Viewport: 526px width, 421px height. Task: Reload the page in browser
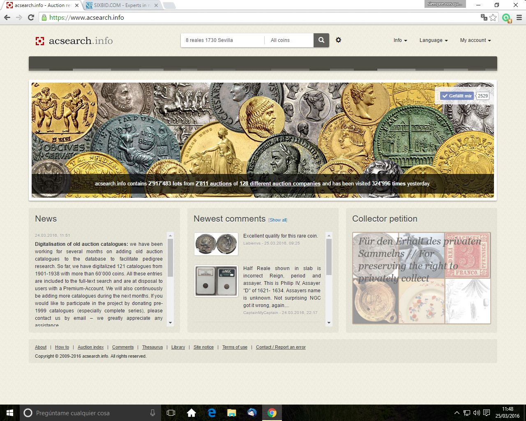click(31, 17)
